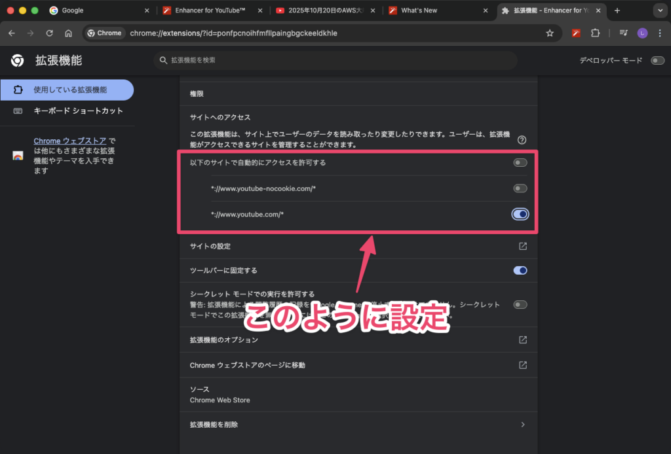Viewport: 671px width, 454px height.
Task: Click the media control icon in toolbar
Action: click(623, 33)
